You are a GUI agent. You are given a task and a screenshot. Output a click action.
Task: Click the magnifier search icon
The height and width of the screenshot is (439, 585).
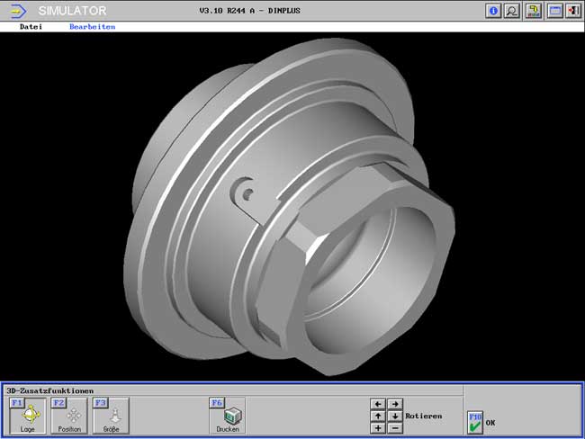[x=512, y=11]
